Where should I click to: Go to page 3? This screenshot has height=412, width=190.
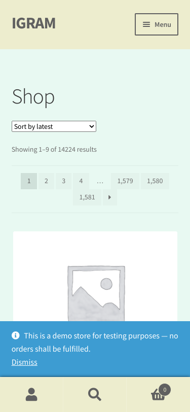coord(63,181)
